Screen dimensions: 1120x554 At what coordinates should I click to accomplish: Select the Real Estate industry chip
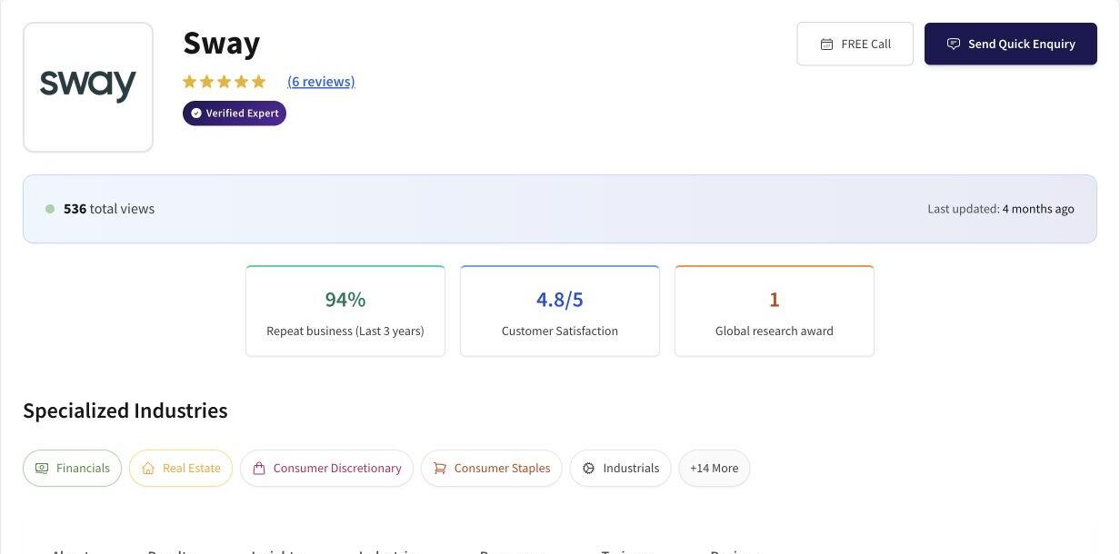pos(181,469)
